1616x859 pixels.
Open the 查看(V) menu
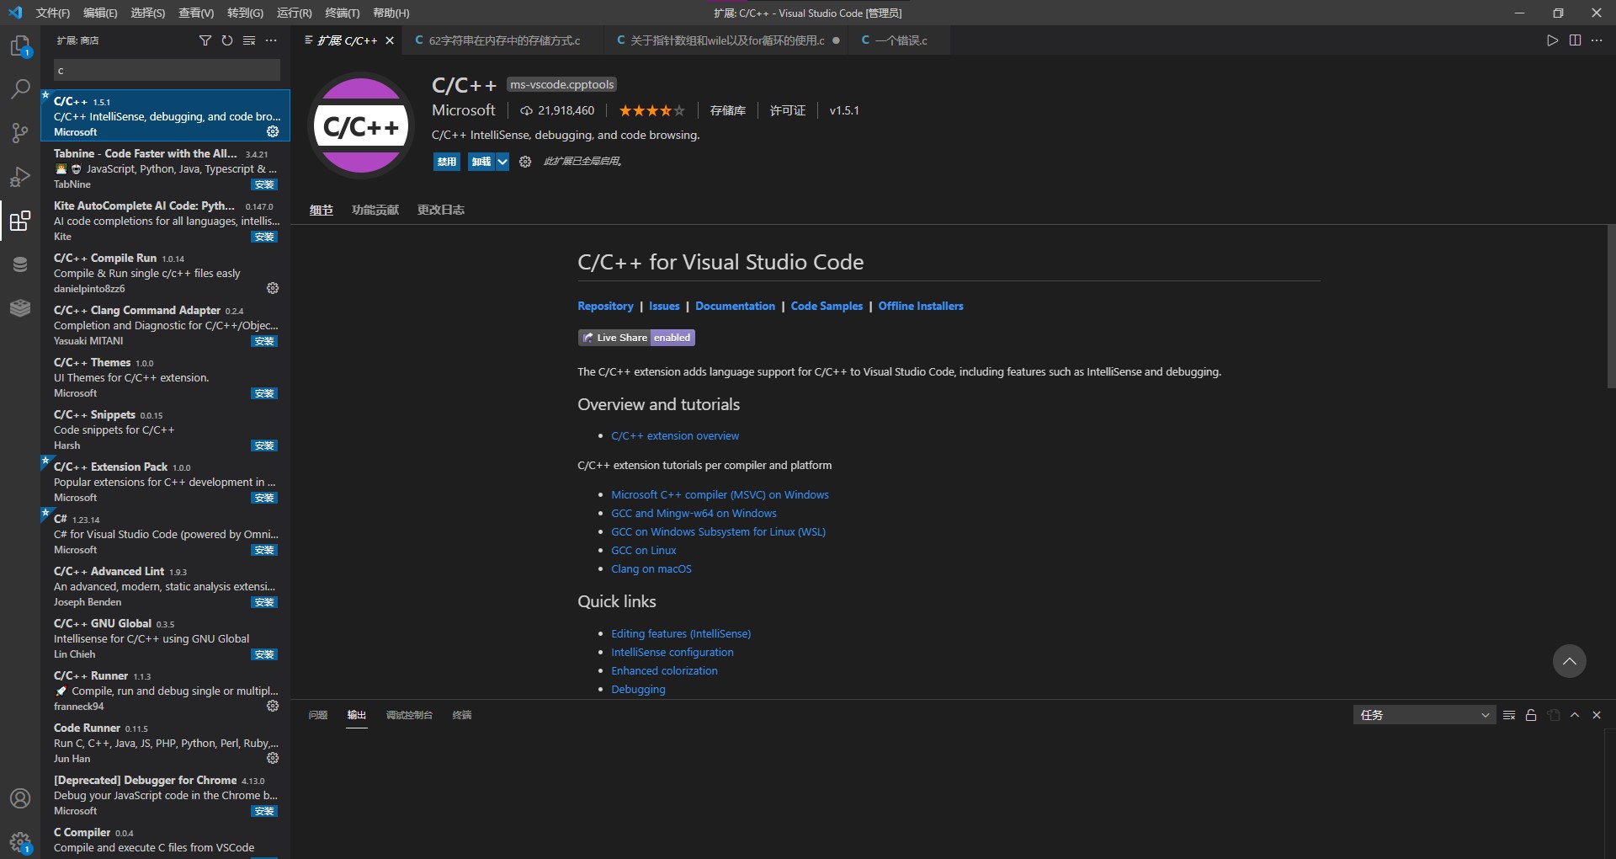coord(196,13)
